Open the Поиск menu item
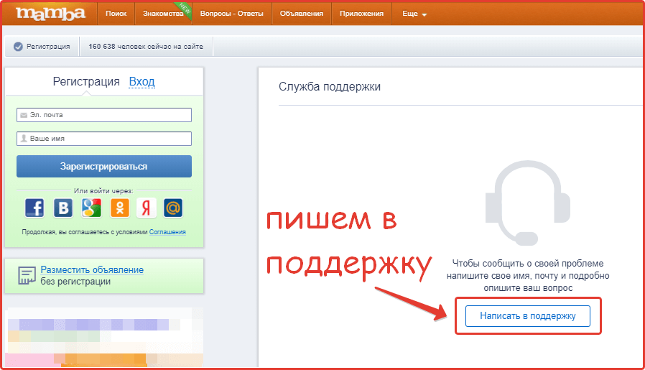This screenshot has height=370, width=645. (116, 14)
